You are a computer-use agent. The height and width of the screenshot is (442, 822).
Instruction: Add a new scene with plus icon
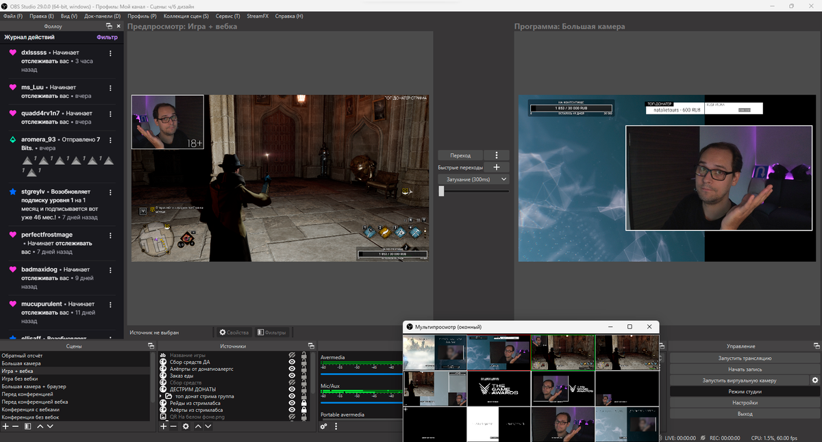(5, 426)
